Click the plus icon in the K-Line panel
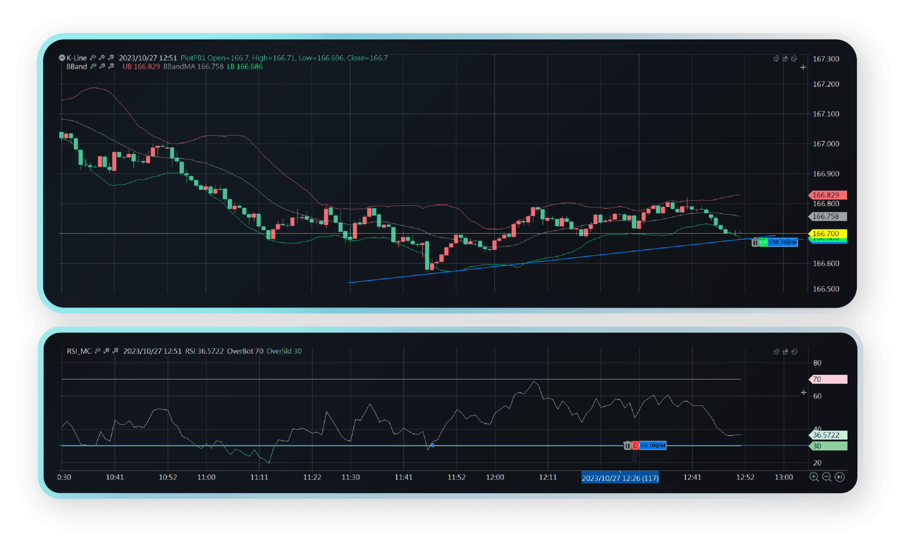908x548 pixels. [x=803, y=67]
